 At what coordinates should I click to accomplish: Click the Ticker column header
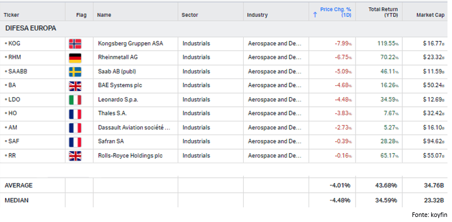pyautogui.click(x=11, y=15)
